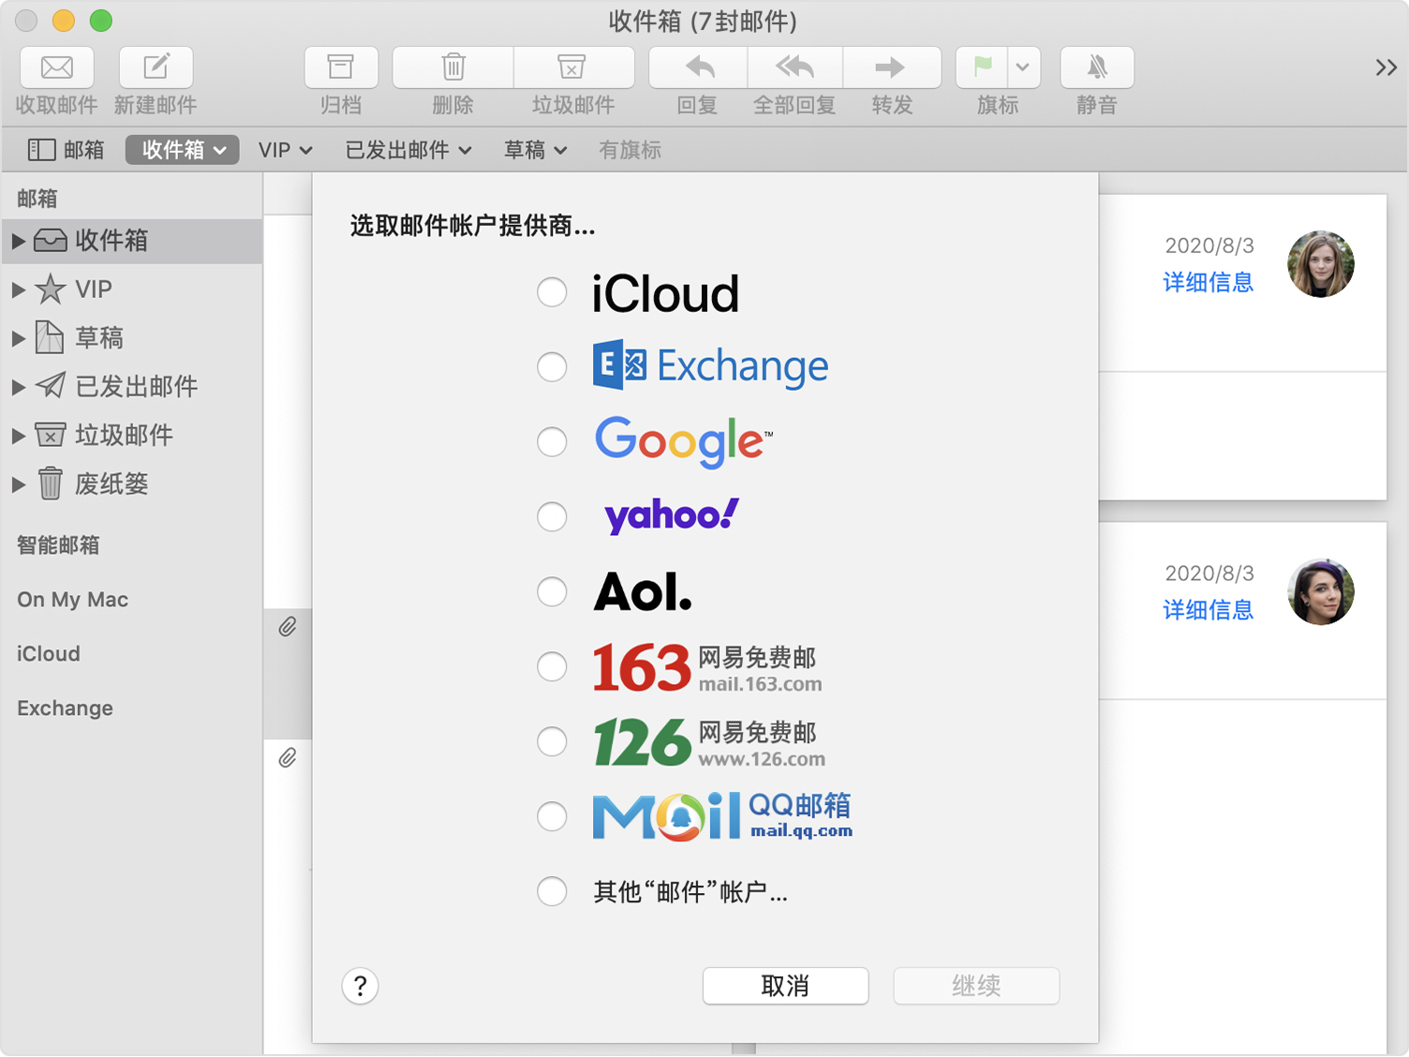This screenshot has width=1409, height=1057.
Task: Click the paperclip attachment icon in the upper message row
Action: 288,627
